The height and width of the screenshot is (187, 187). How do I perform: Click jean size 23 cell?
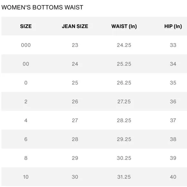[75, 45]
